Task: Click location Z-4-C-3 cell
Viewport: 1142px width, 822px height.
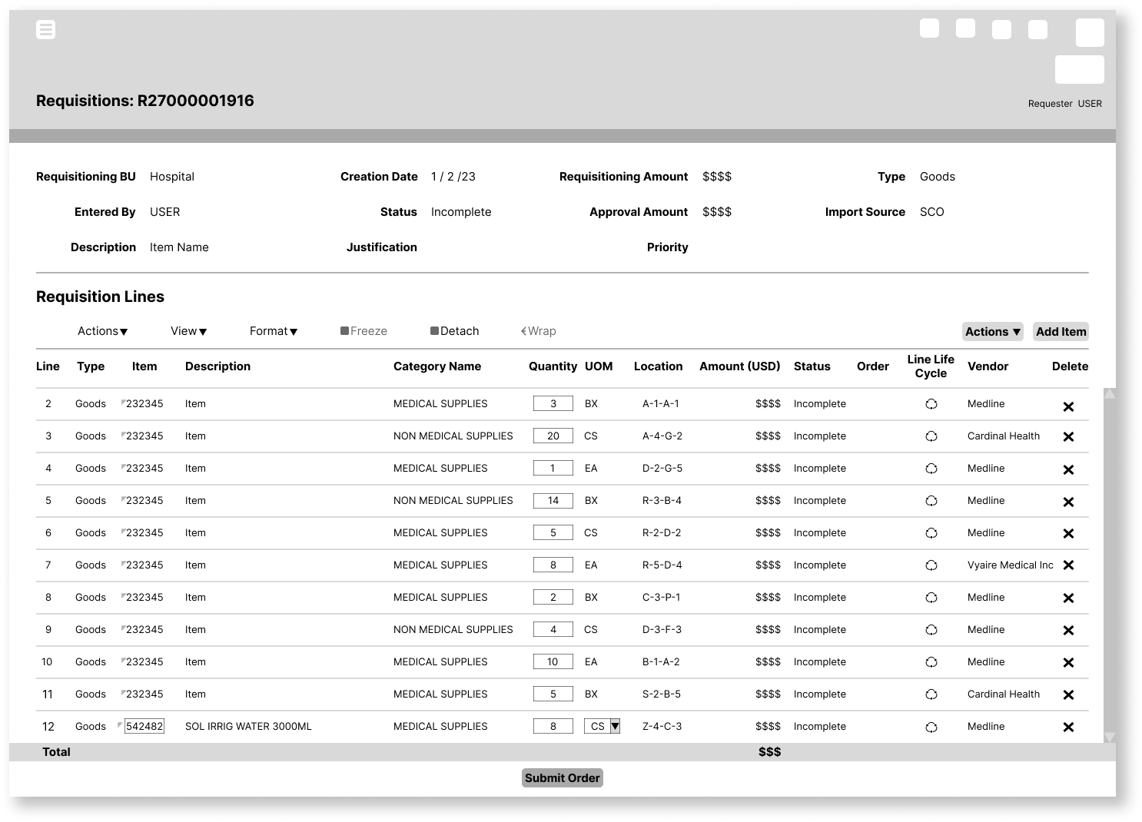Action: click(x=662, y=726)
